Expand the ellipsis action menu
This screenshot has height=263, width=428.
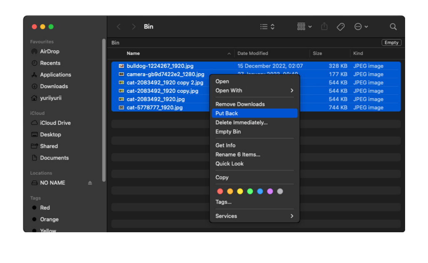361,27
